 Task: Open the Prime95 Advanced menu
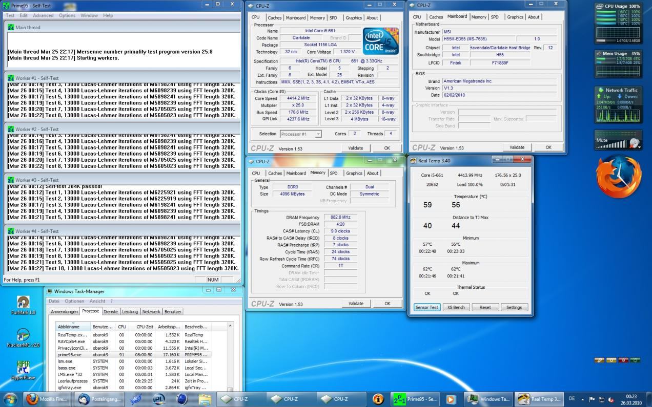point(43,15)
